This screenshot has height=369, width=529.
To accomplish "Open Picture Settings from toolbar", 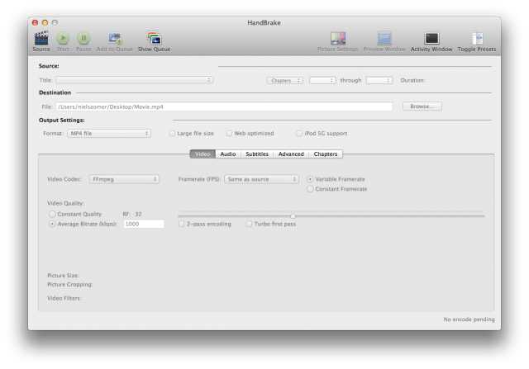I will pos(337,38).
